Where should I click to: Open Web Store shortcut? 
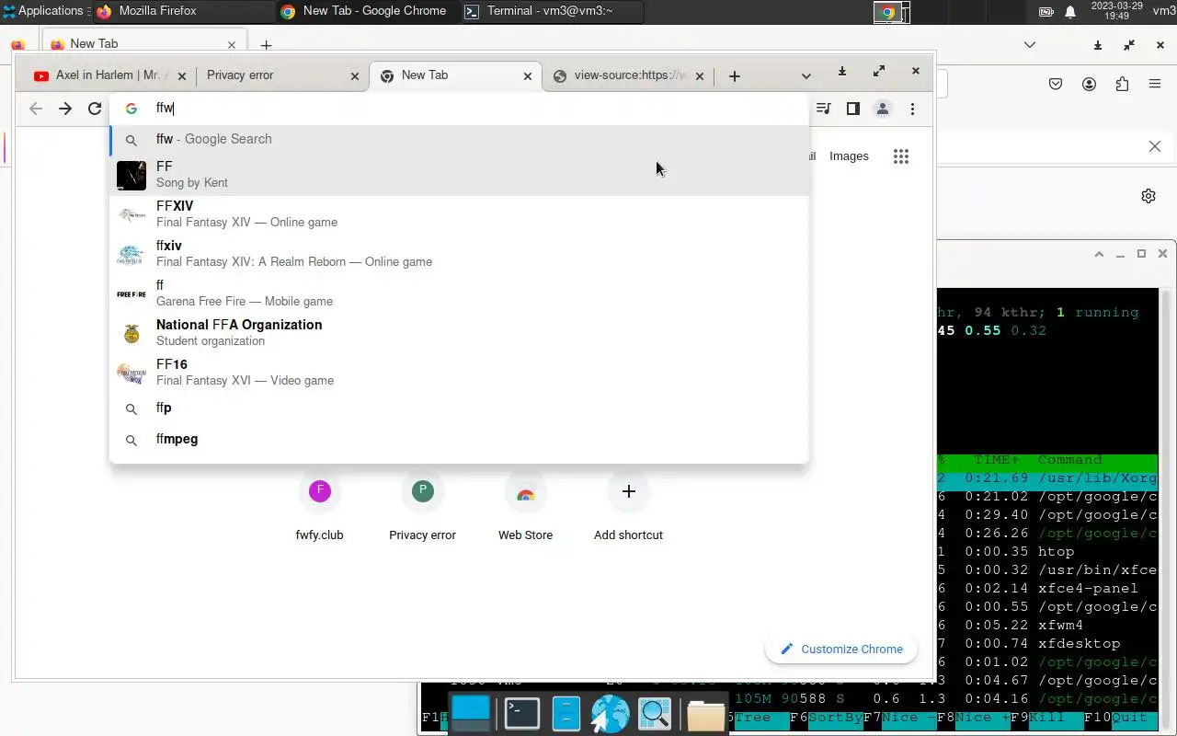coord(525,507)
